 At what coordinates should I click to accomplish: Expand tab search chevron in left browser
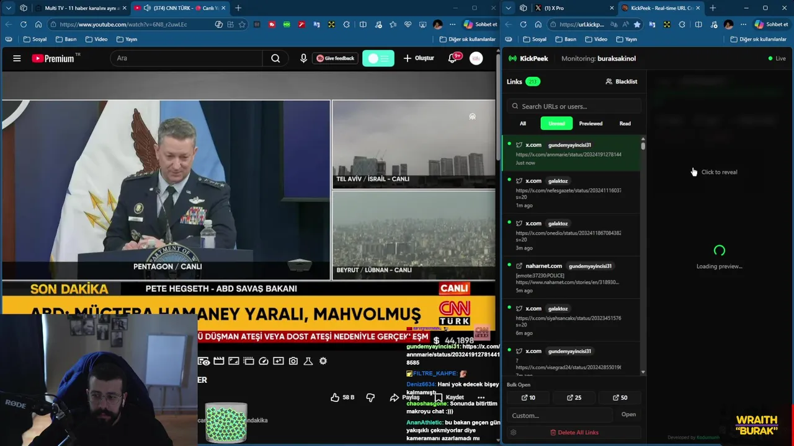[x=8, y=8]
